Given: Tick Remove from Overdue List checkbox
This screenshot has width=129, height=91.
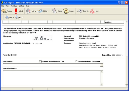Looking at the screenshot, I should 40,61.
